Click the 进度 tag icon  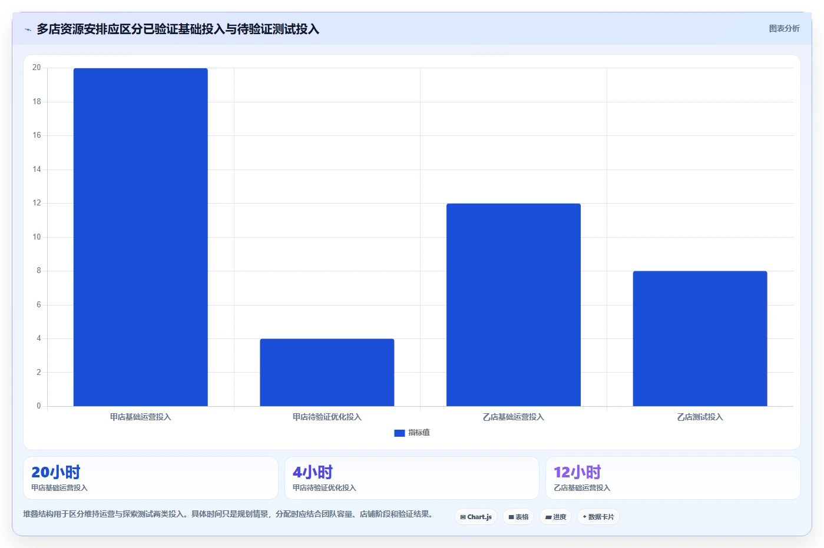548,517
